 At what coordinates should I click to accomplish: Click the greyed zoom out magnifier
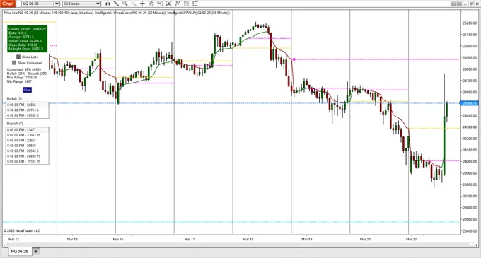[134, 4]
